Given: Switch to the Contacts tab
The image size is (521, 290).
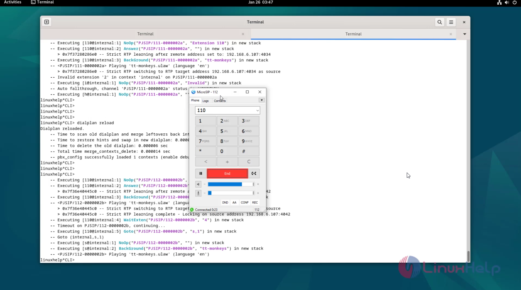Looking at the screenshot, I should click(220, 101).
